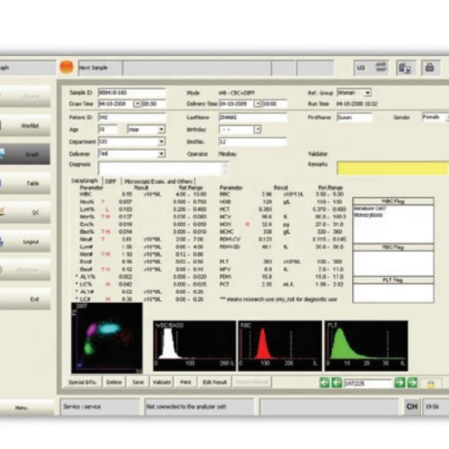Click the U3 switch-user arrows icon
Screen dimensions: 449x449
tap(381, 67)
